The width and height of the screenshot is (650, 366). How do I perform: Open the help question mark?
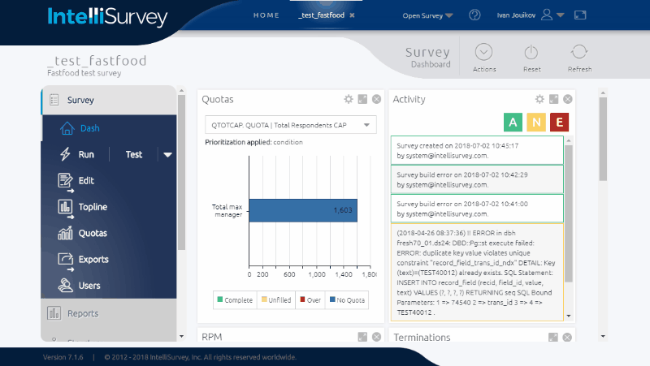coord(474,15)
